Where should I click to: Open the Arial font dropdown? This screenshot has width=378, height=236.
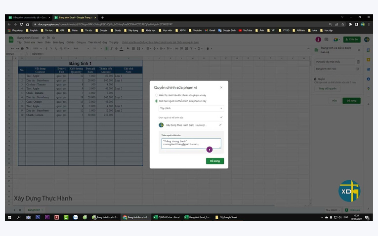pos(81,49)
